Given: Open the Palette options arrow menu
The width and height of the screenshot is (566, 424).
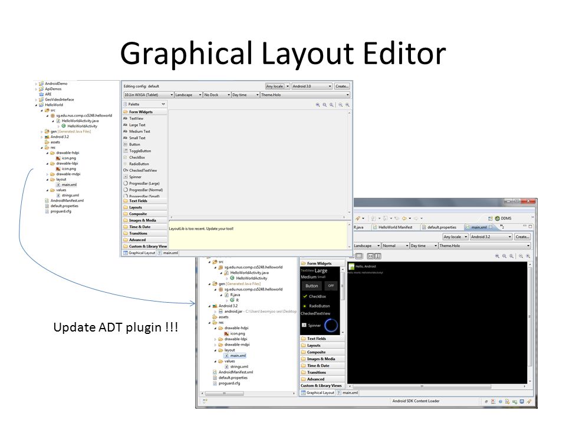Looking at the screenshot, I should (x=163, y=104).
